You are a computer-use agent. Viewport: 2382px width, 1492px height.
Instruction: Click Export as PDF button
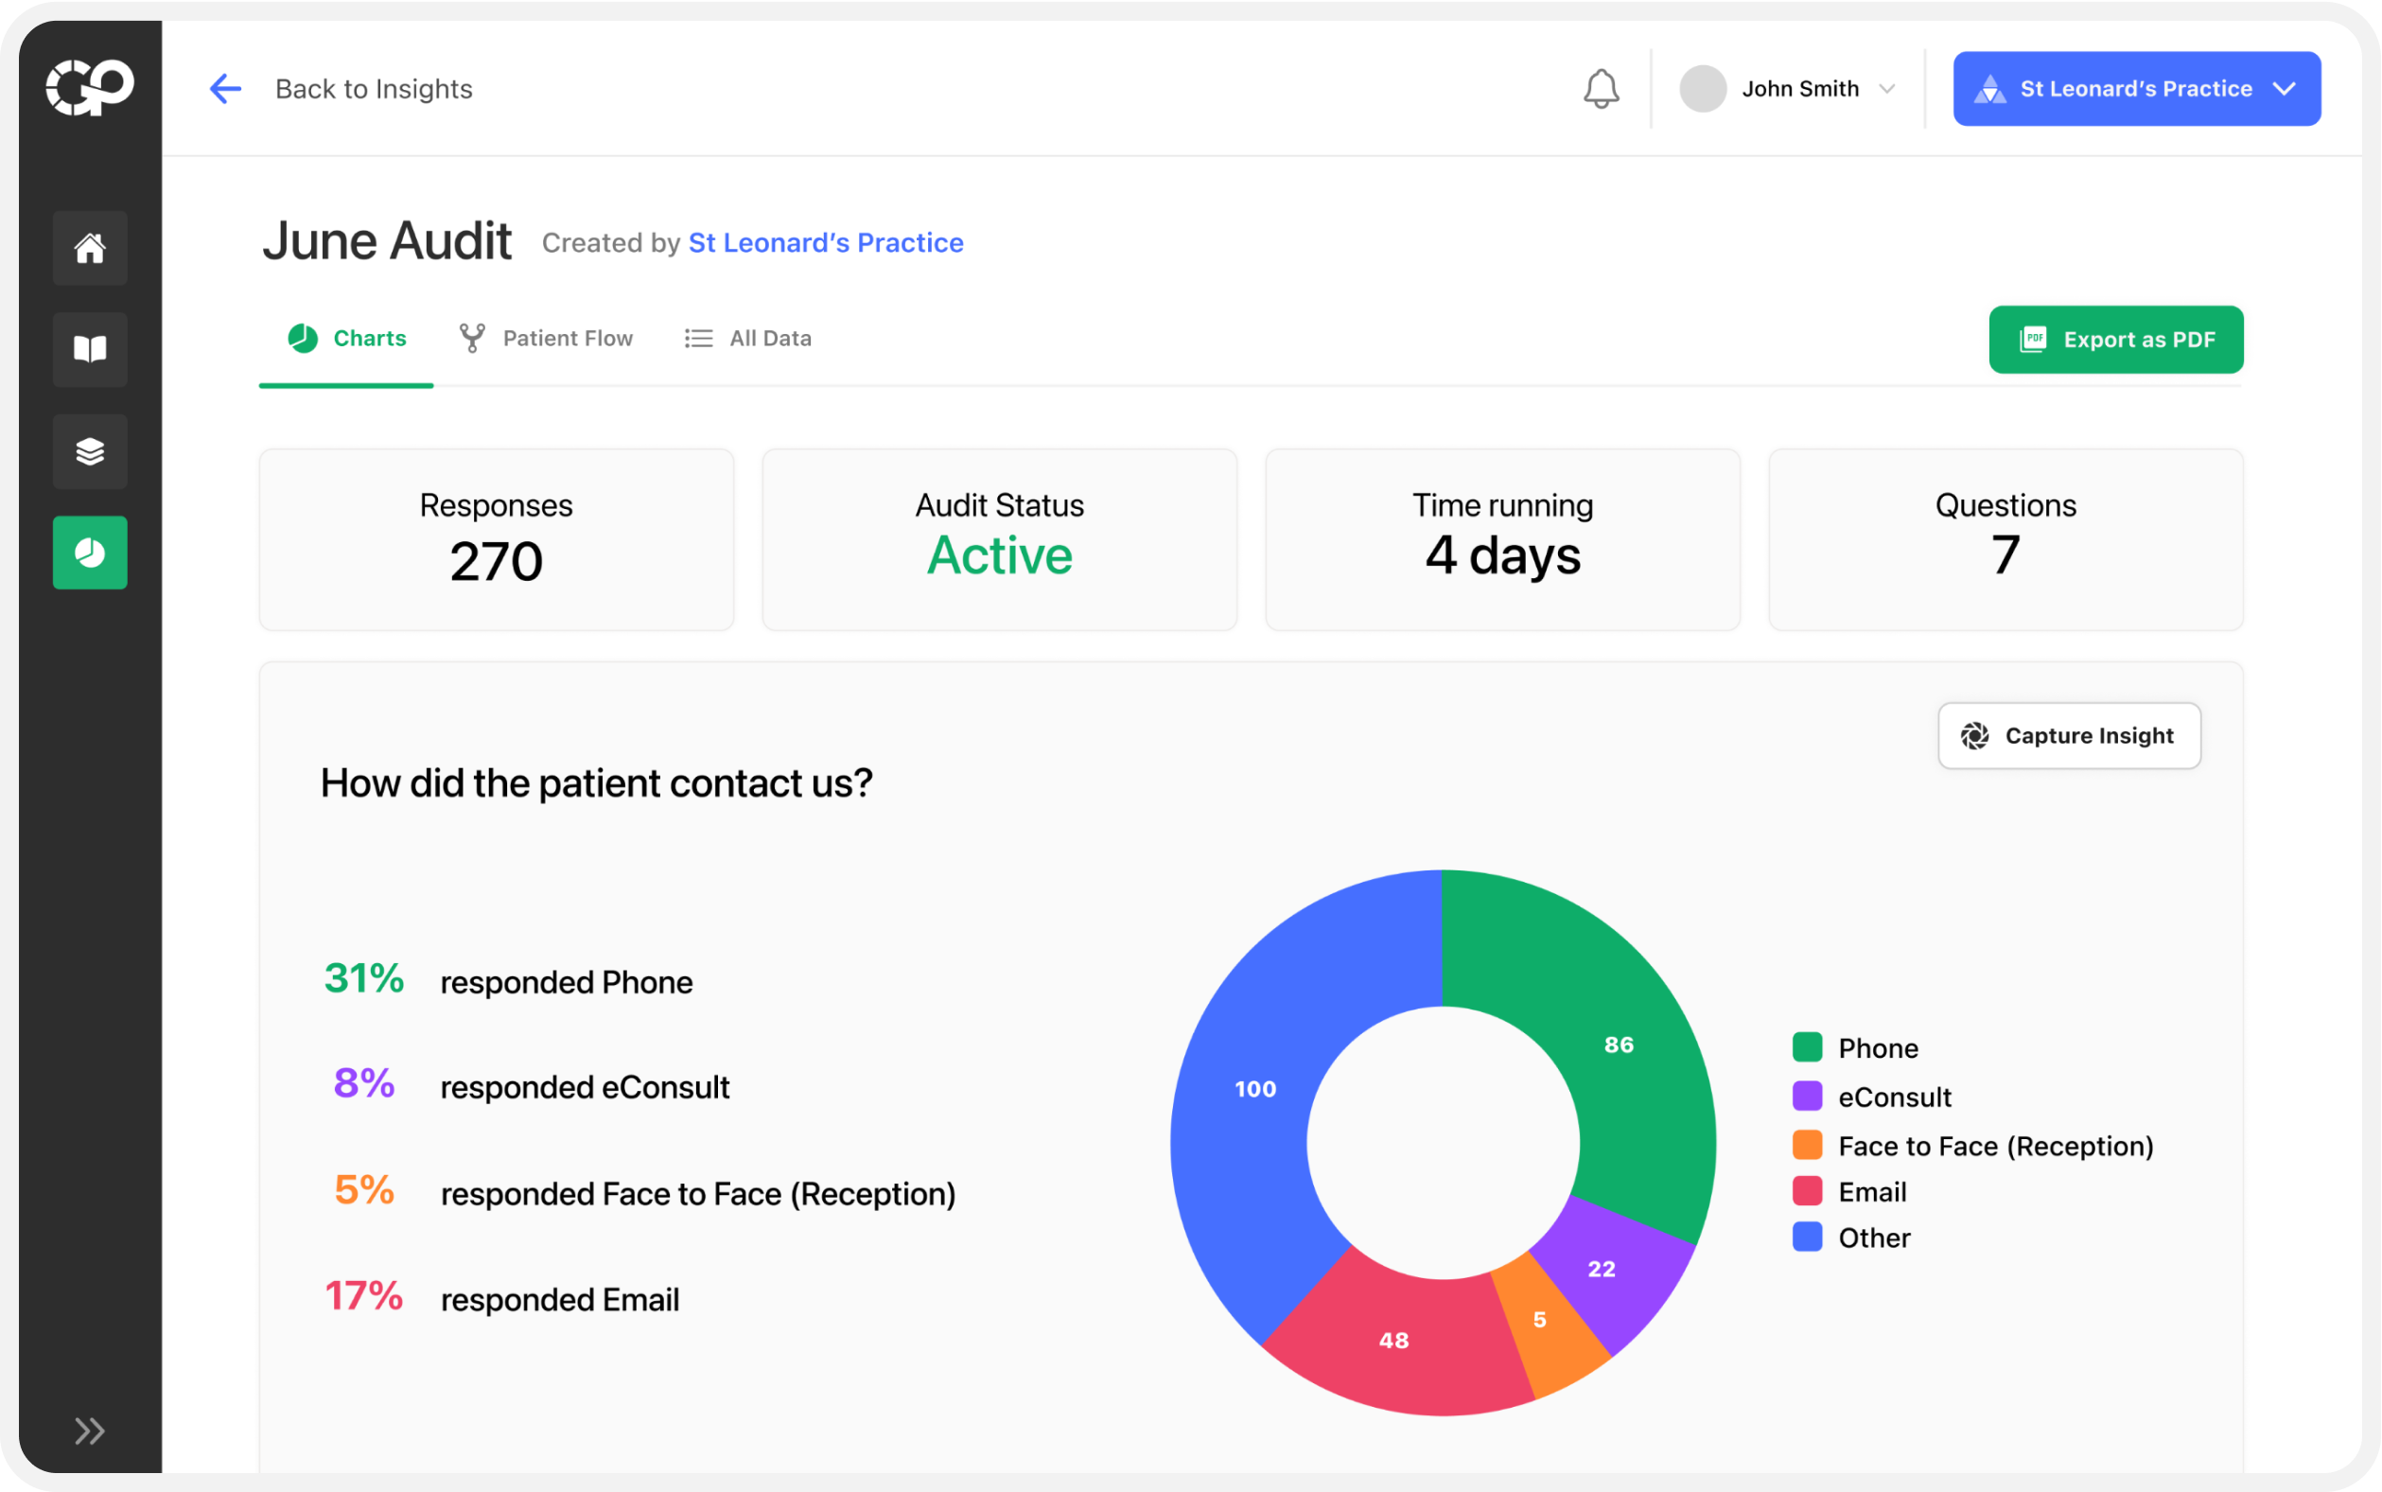[x=2115, y=340]
